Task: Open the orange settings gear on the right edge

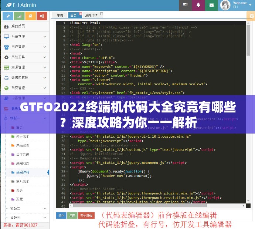Action: click(252, 16)
